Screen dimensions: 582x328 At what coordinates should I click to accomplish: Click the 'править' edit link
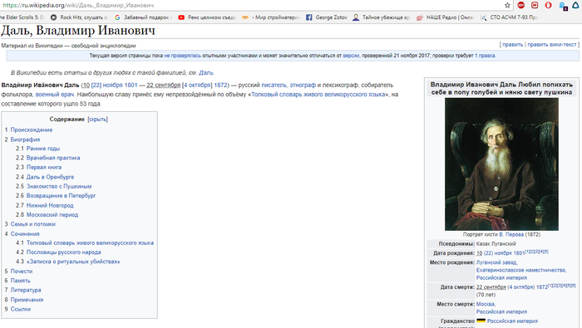(x=513, y=45)
